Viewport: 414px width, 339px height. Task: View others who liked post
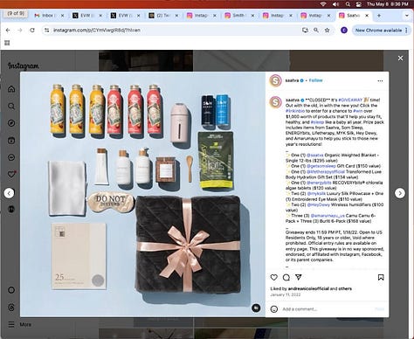[345, 288]
